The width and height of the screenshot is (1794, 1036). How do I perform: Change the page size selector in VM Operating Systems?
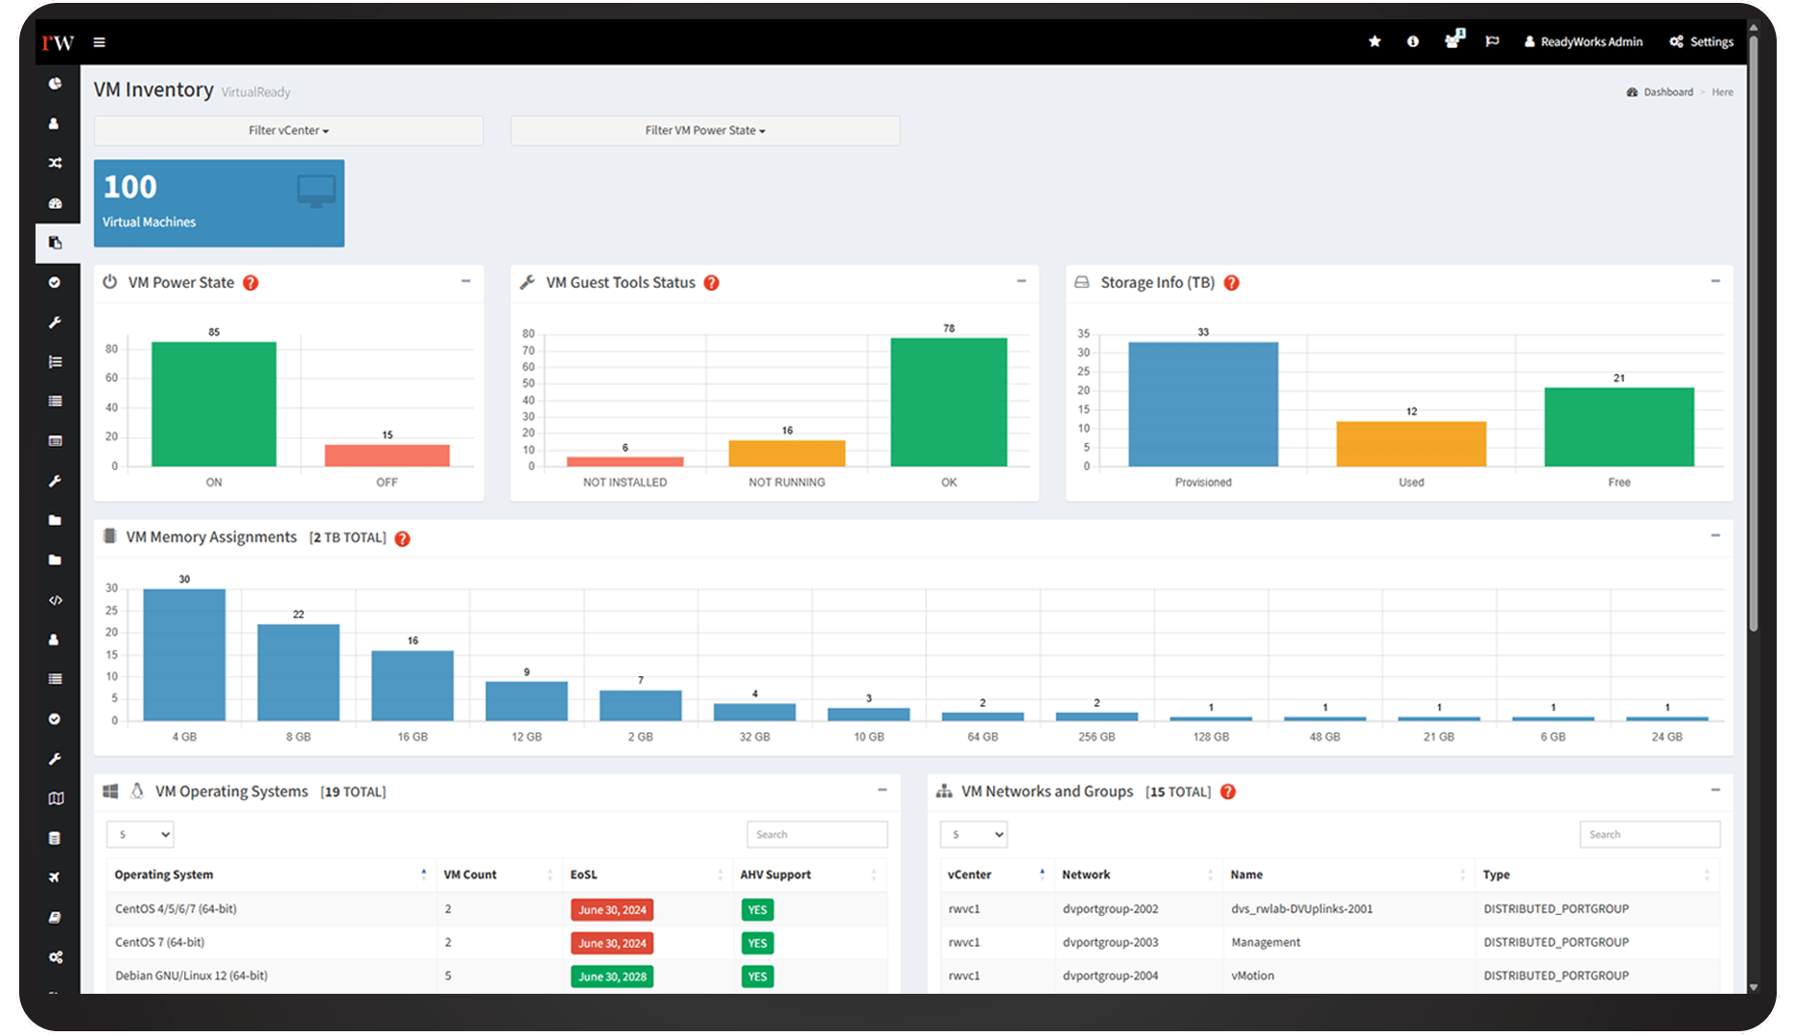140,834
